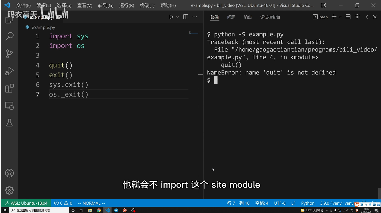Click the WSL: Ubuntu-18.04 remote indicator
Screen dimensions: 381x213
coord(26,203)
